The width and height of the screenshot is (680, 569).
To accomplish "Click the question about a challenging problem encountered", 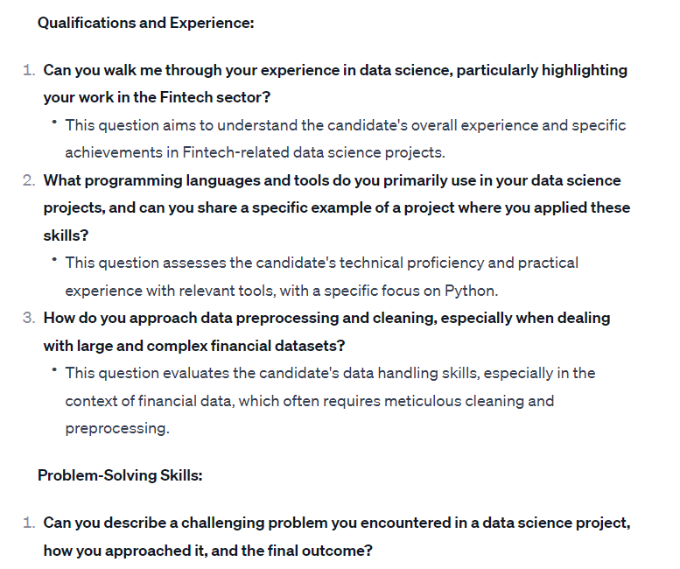I will pos(337,523).
